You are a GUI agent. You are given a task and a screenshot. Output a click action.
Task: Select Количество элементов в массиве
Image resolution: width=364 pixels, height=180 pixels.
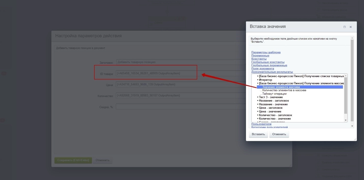pos(284,90)
